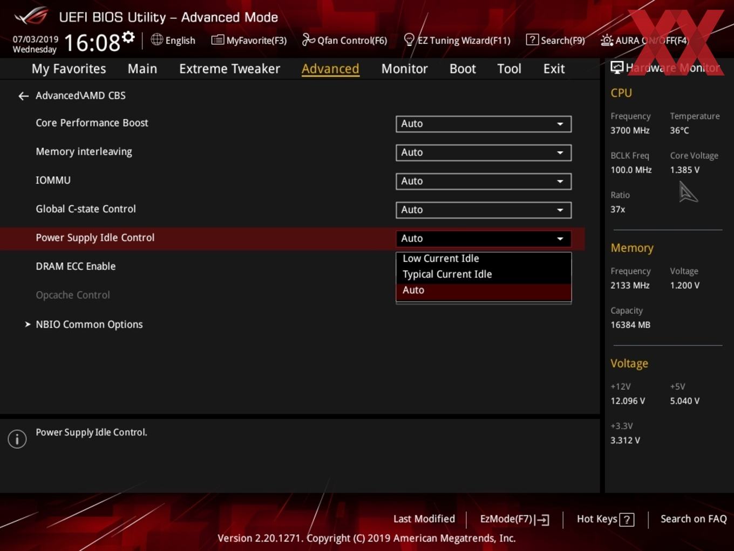Click the AURA light icon

click(607, 40)
